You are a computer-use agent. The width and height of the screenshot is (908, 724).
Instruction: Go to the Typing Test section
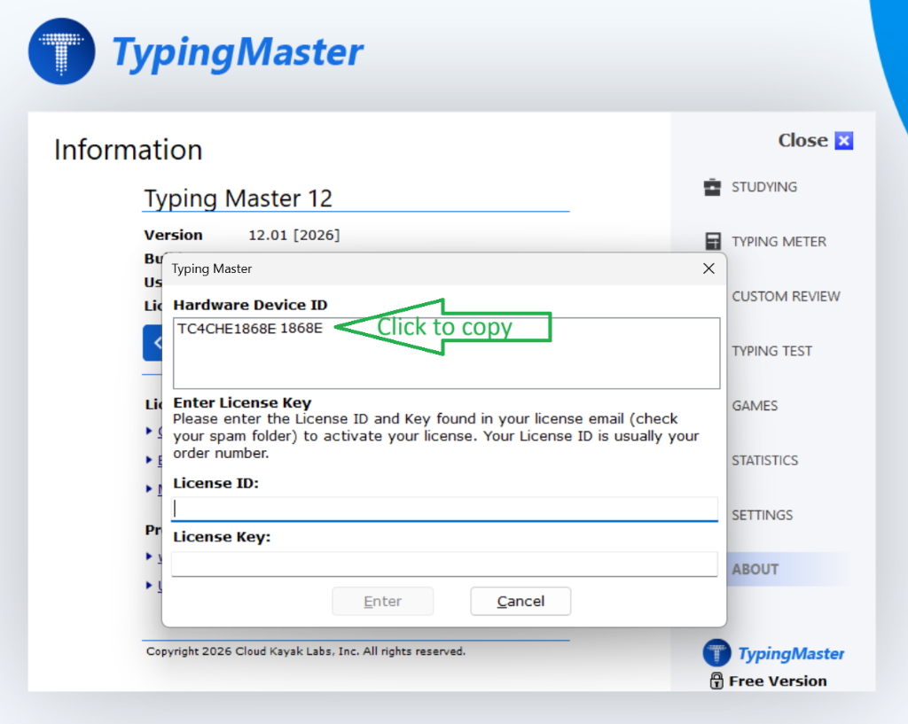tap(772, 351)
